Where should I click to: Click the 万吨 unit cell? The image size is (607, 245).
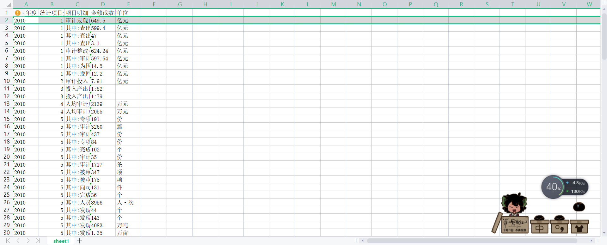[128, 225]
